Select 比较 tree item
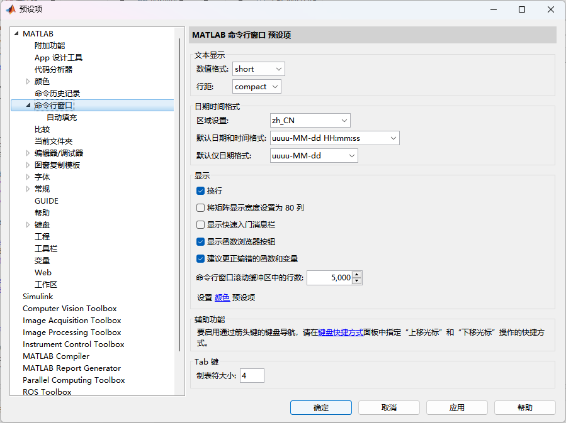Image resolution: width=566 pixels, height=423 pixels. click(42, 129)
